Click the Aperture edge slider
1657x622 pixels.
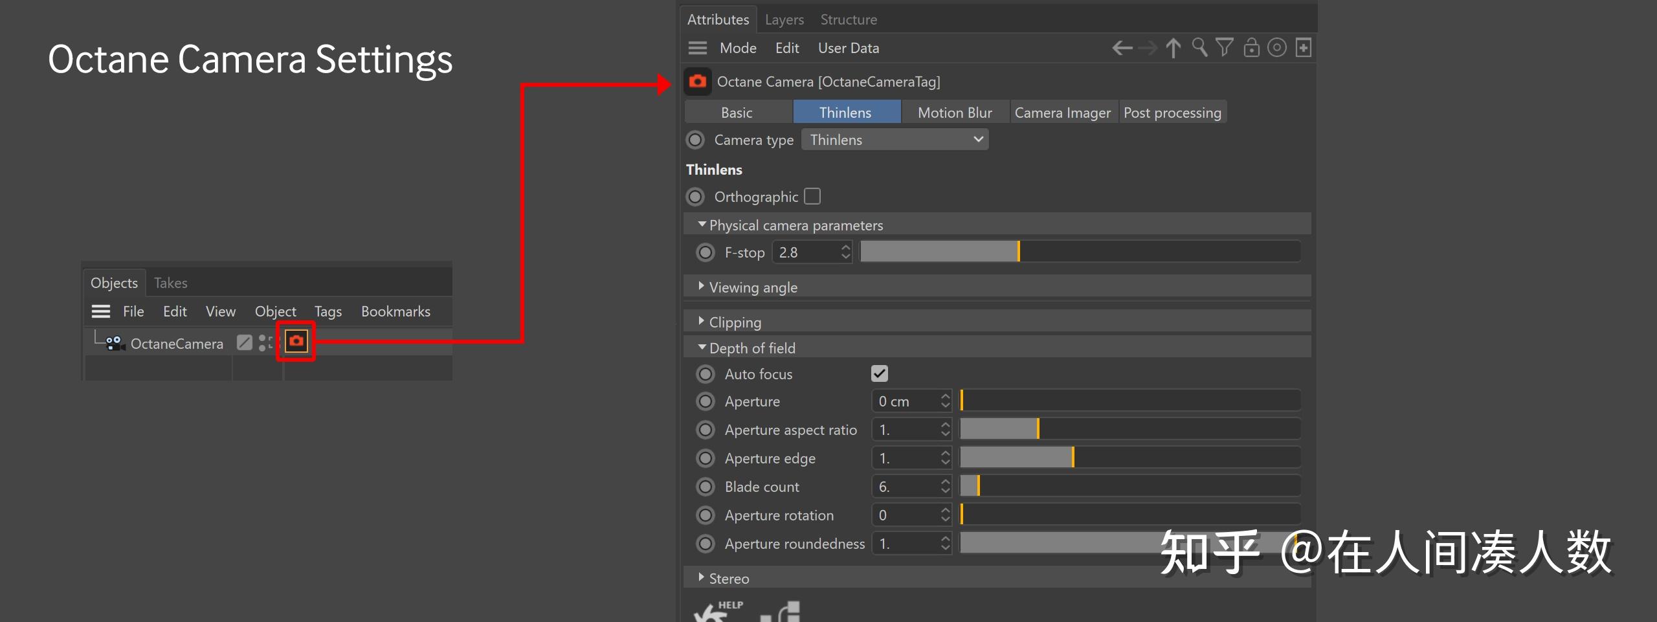[x=1129, y=458]
